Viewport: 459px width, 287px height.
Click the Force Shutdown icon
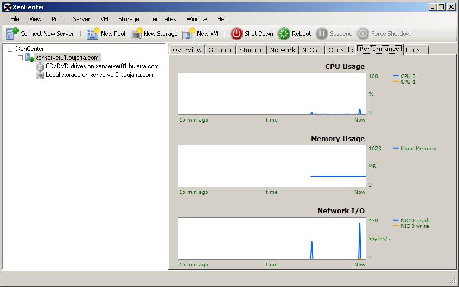(362, 34)
